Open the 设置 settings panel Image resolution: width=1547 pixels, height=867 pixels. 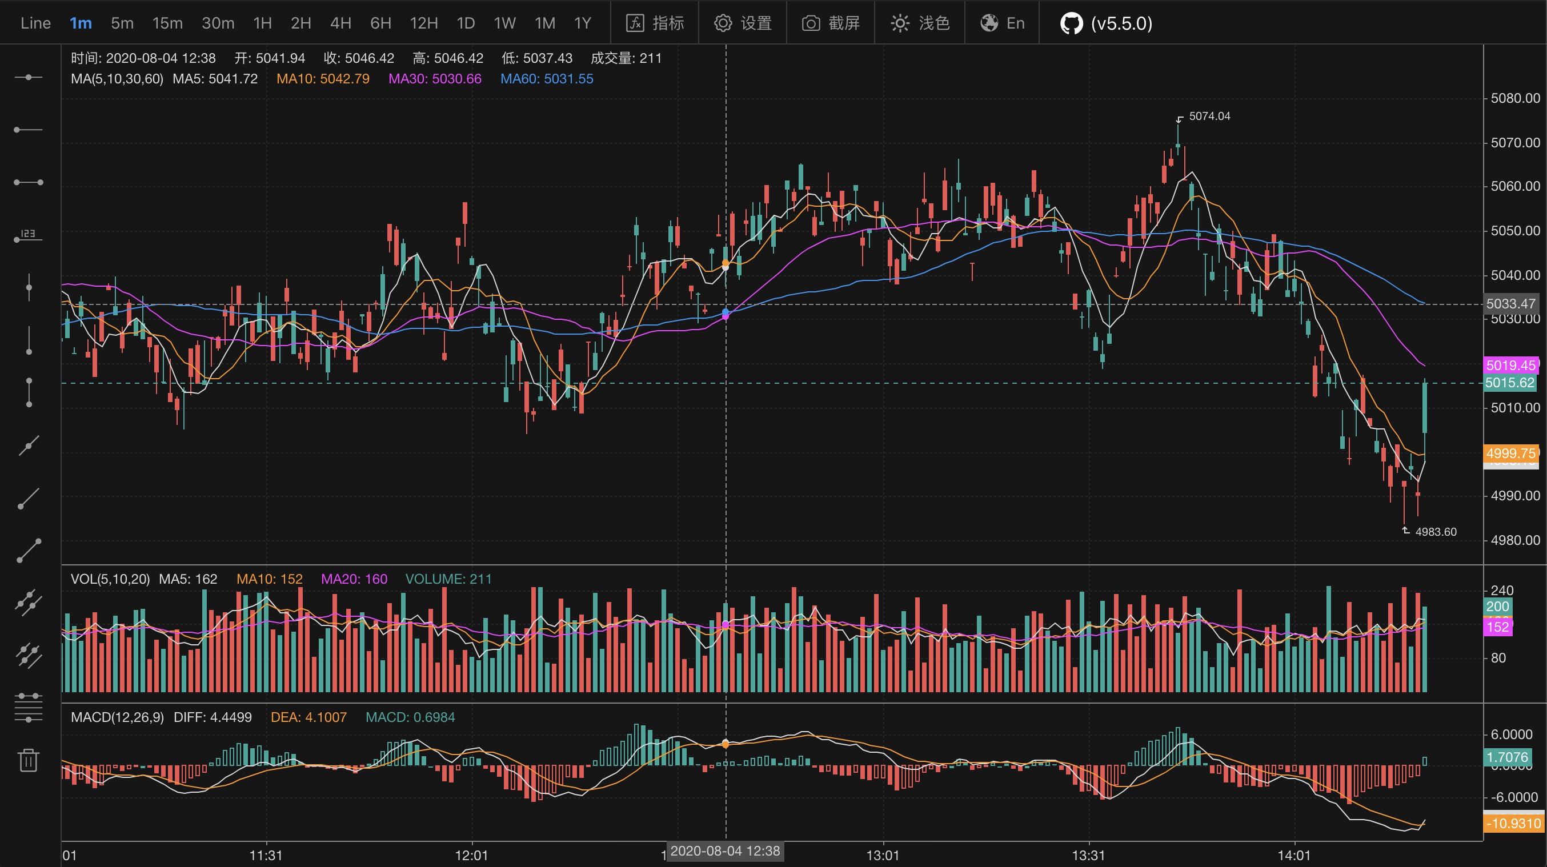pos(743,23)
